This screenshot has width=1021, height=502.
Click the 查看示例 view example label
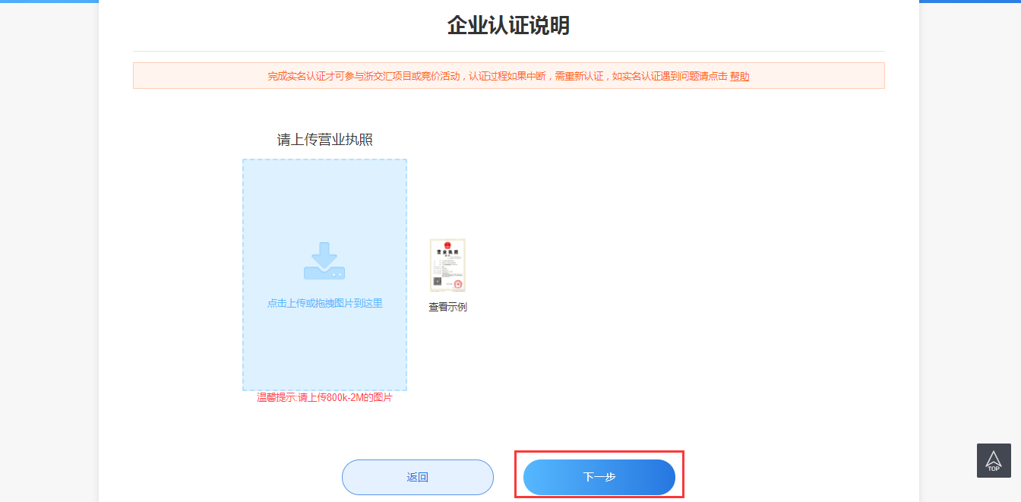[x=447, y=308]
